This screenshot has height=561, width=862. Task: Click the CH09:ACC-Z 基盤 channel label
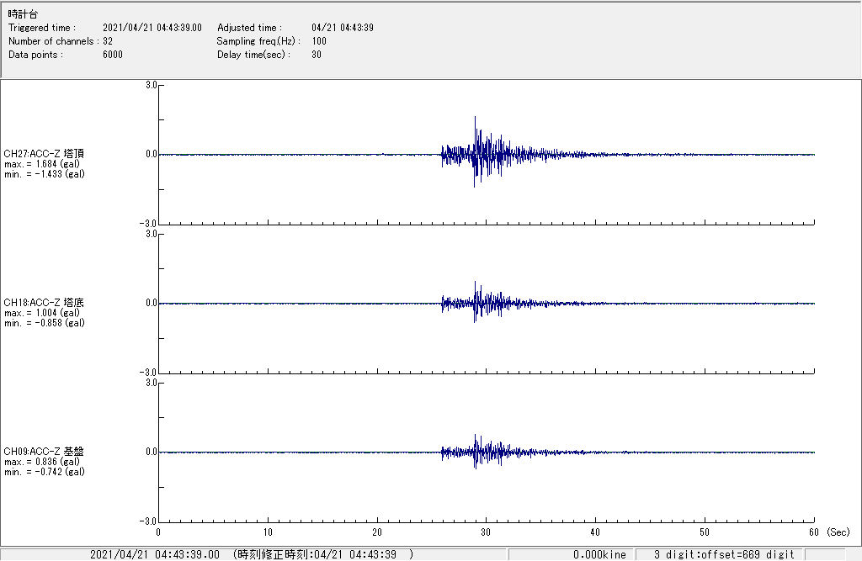coord(44,451)
